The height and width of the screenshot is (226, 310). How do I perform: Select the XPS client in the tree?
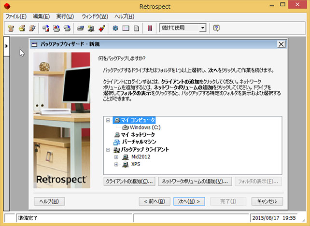(136, 165)
